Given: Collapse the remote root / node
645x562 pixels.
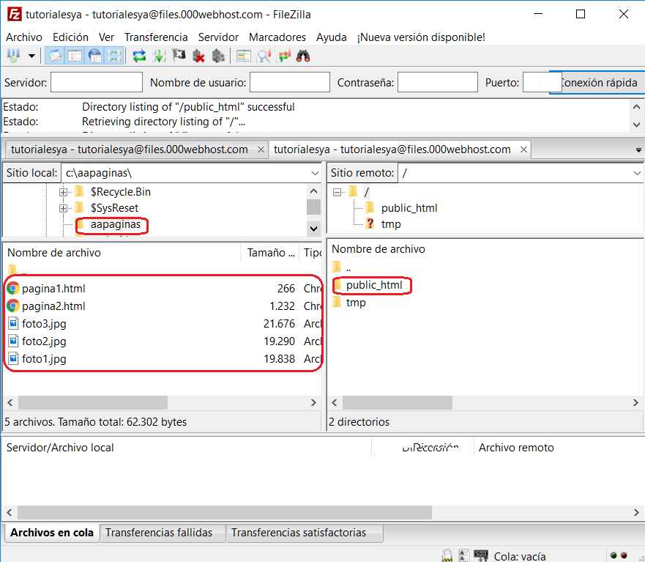Looking at the screenshot, I should 338,192.
